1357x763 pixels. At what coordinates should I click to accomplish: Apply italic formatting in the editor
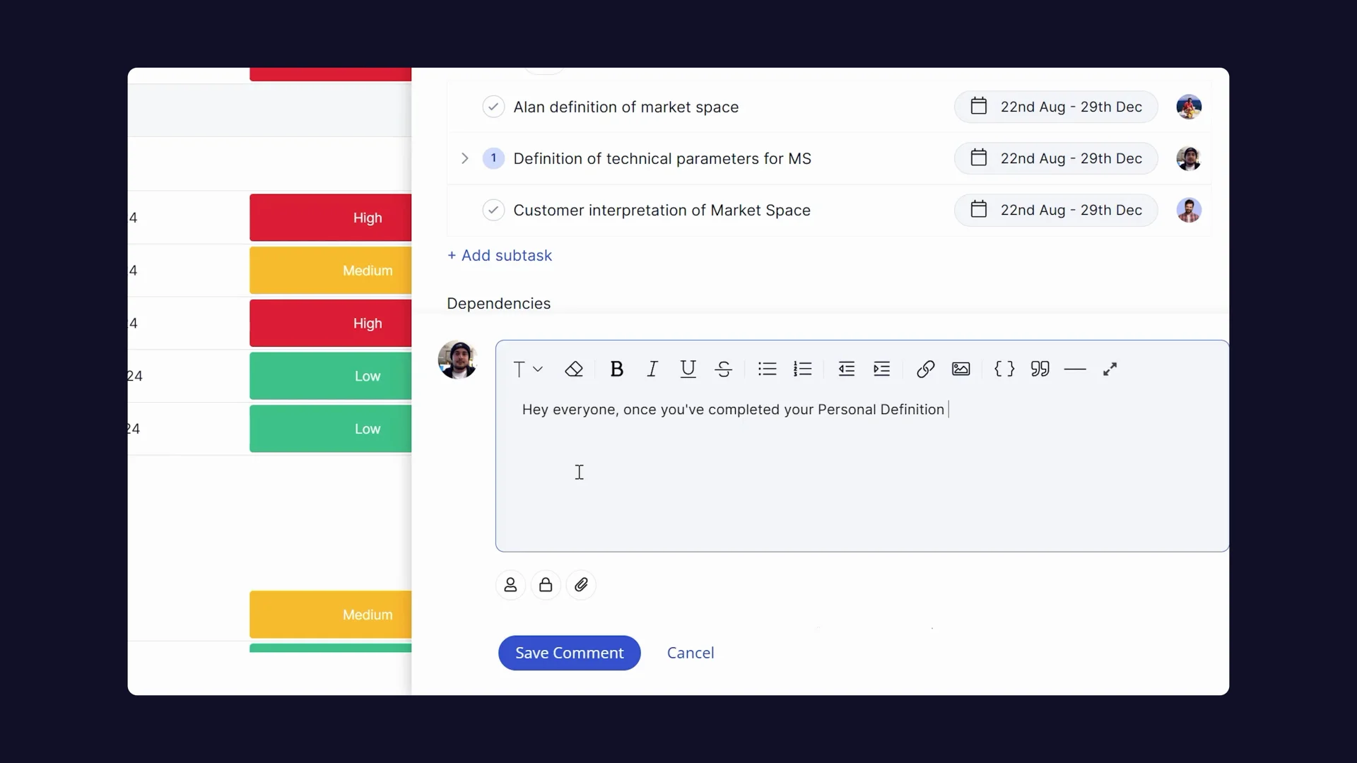click(652, 369)
